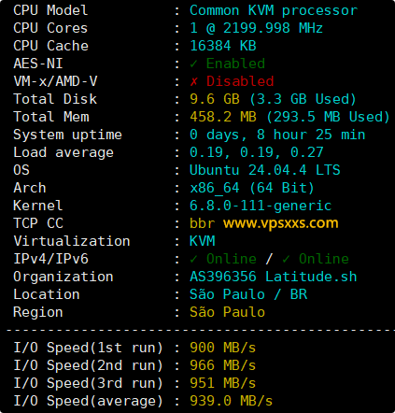Image resolution: width=395 pixels, height=413 pixels.
Task: Select the Common KVM processor value
Action: coord(274,11)
